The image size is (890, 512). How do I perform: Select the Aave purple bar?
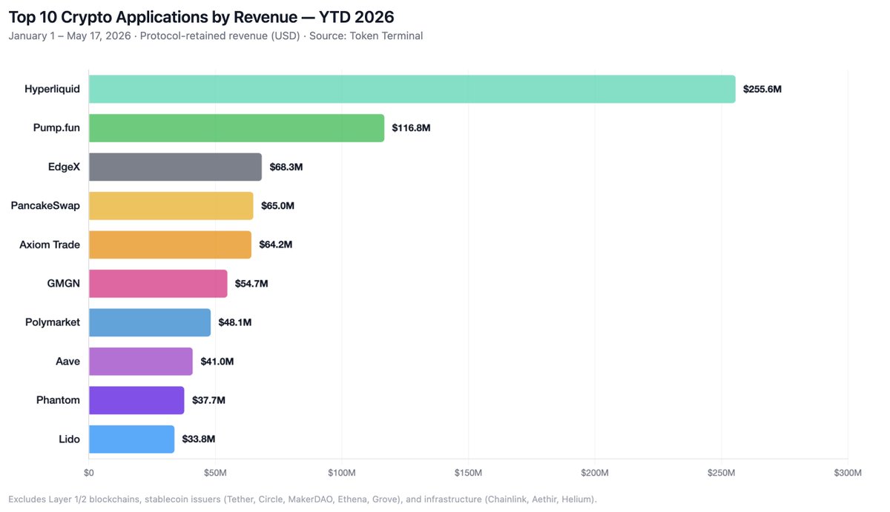point(141,361)
